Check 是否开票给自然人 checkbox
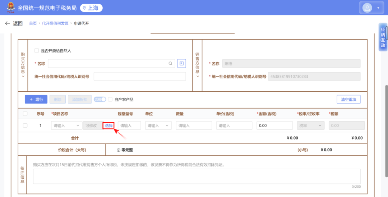 point(37,50)
